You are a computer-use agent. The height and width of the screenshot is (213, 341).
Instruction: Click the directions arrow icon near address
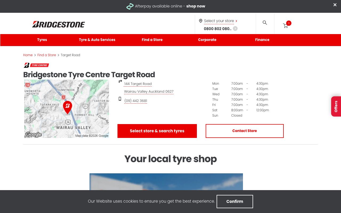pos(120,81)
